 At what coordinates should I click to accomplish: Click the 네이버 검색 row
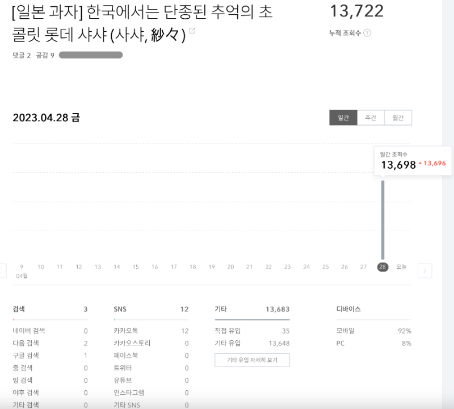(50, 331)
